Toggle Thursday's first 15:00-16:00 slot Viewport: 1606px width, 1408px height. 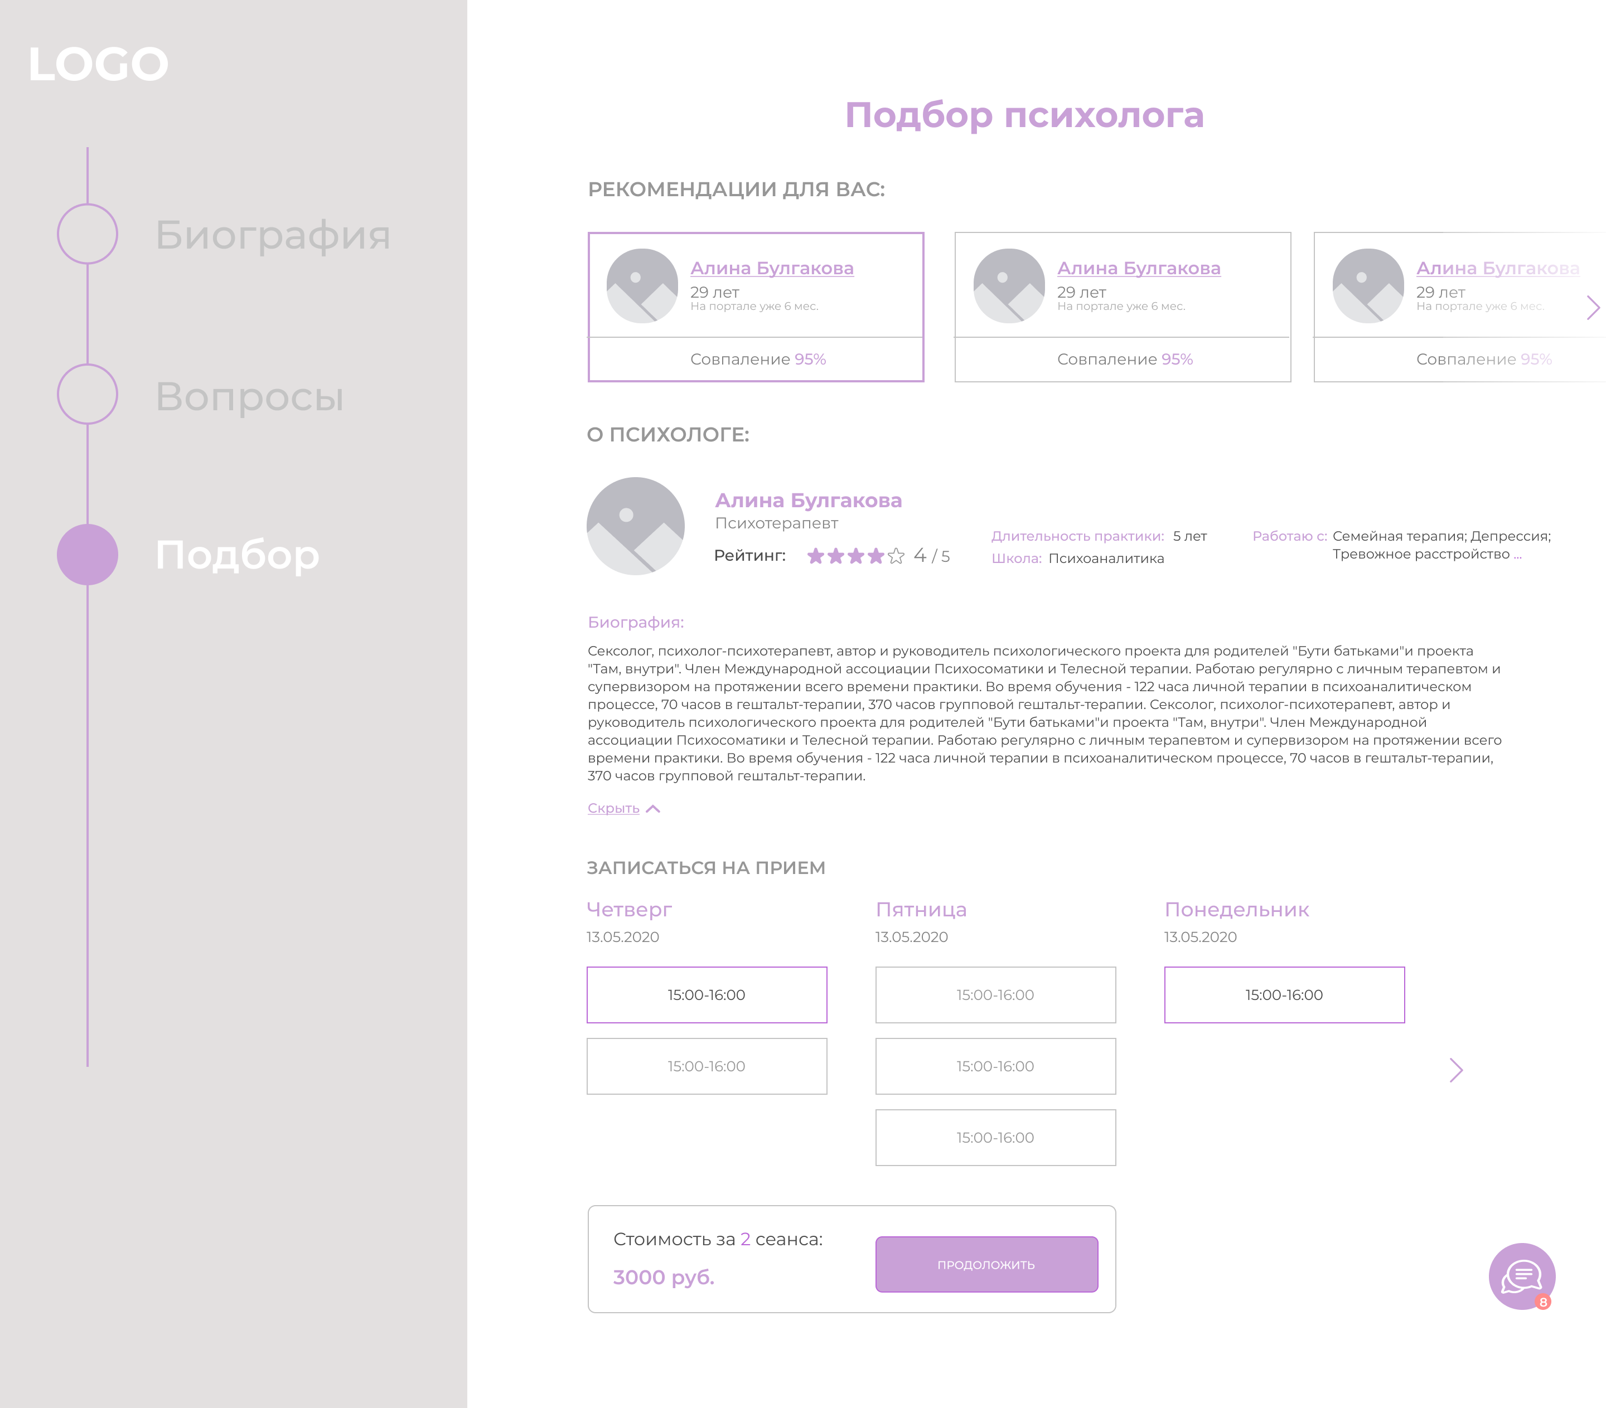click(707, 995)
